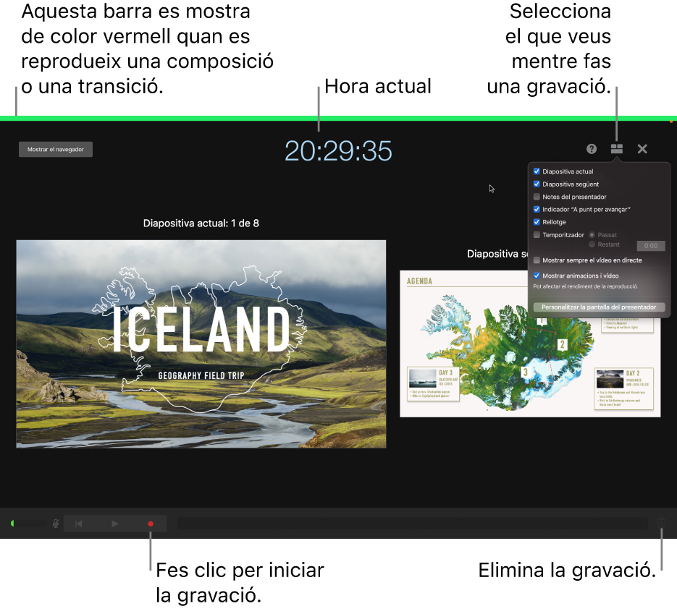Screen dimensions: 677x614
Task: Click the label Diapositiva actual: 1 de 8
Action: [x=201, y=223]
